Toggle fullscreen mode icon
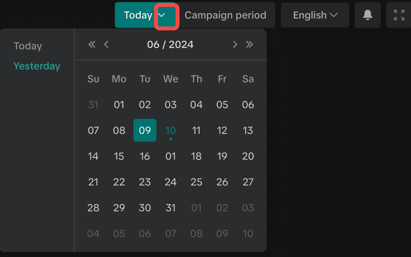411x257 pixels. coord(399,15)
